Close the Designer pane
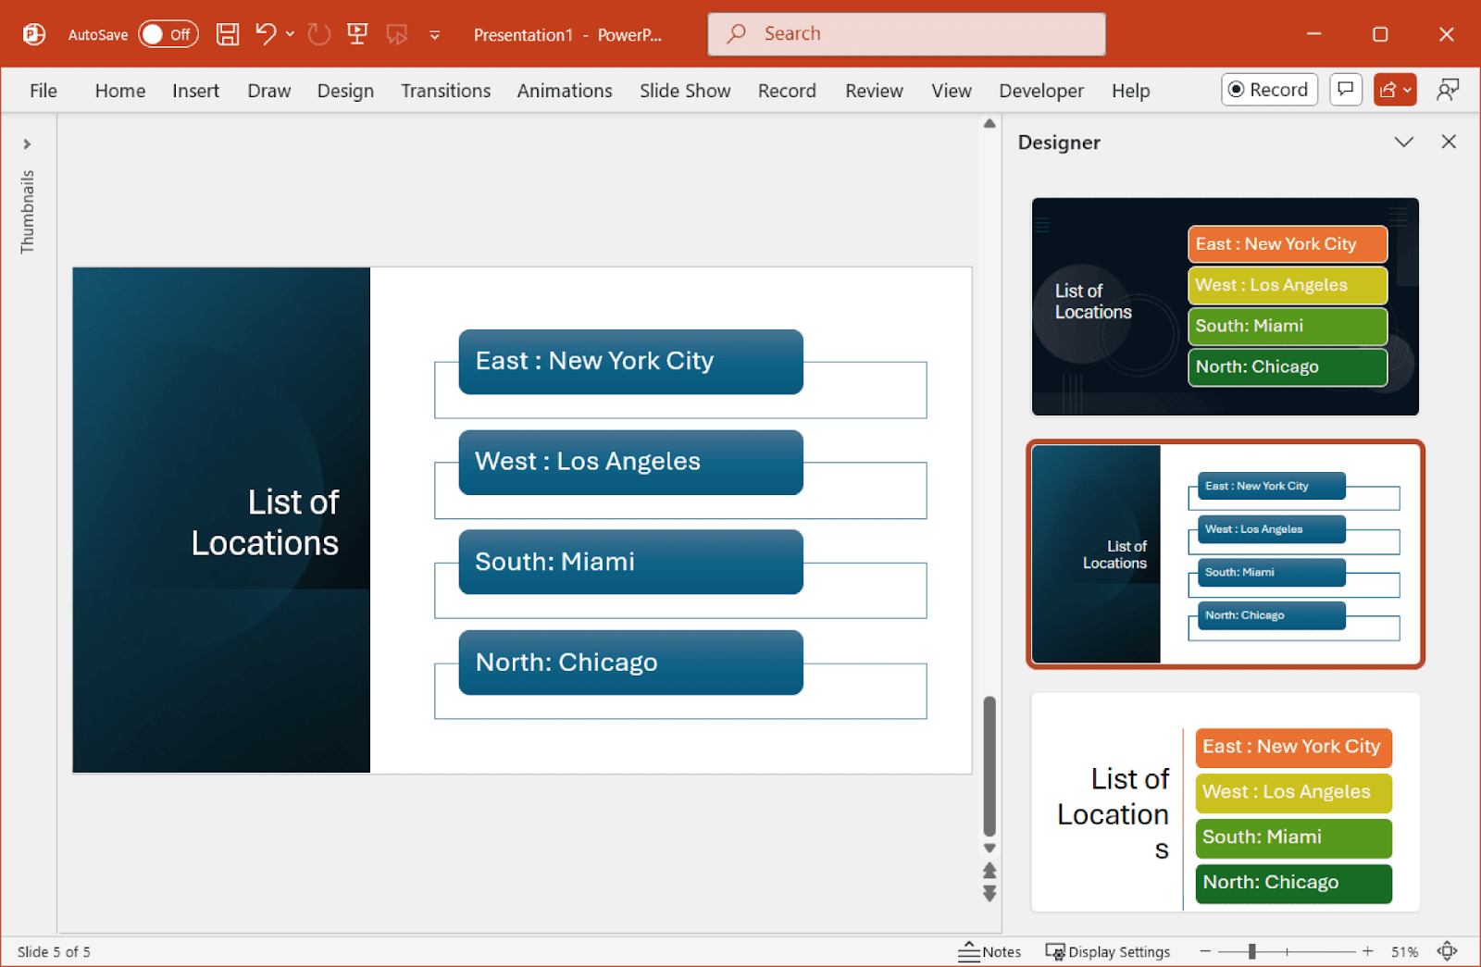This screenshot has height=967, width=1481. (x=1449, y=142)
